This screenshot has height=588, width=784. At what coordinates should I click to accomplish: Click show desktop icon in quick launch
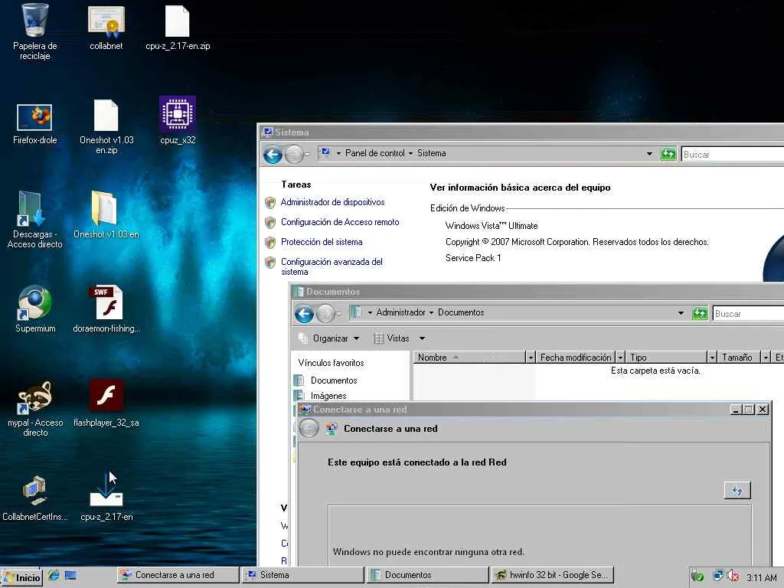[70, 576]
